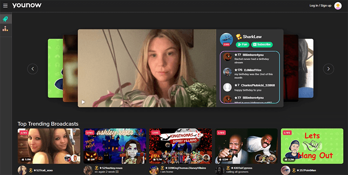Open Log in / Sign up
This screenshot has width=348, height=175.
(x=320, y=6)
